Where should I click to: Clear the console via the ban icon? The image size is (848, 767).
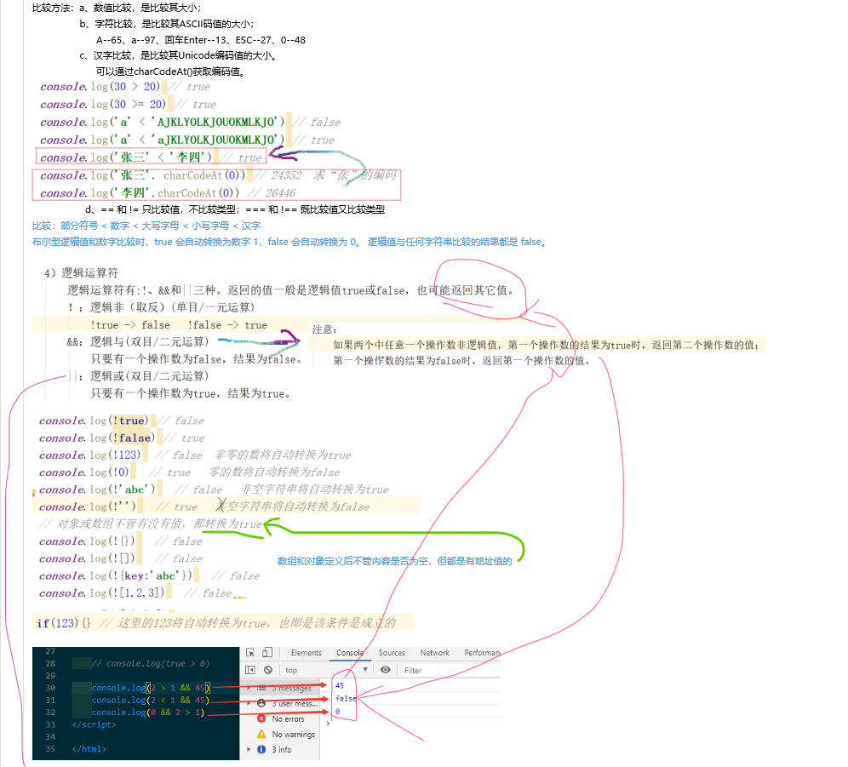268,670
